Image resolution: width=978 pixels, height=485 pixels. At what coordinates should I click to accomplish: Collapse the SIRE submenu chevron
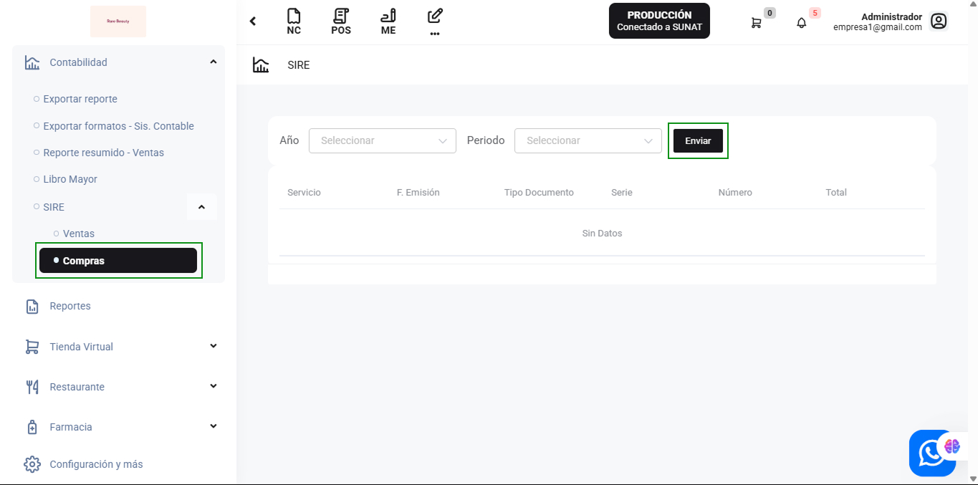point(201,207)
